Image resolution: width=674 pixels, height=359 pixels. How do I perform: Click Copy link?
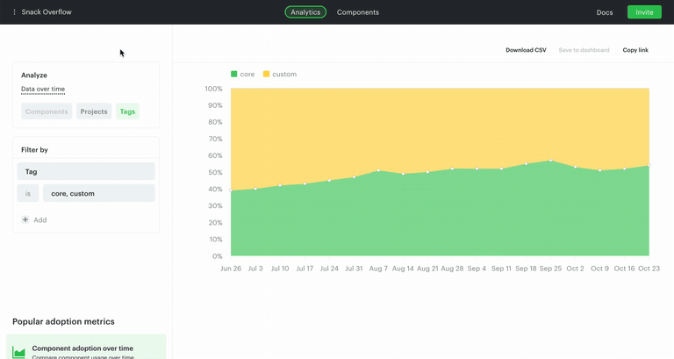[635, 50]
